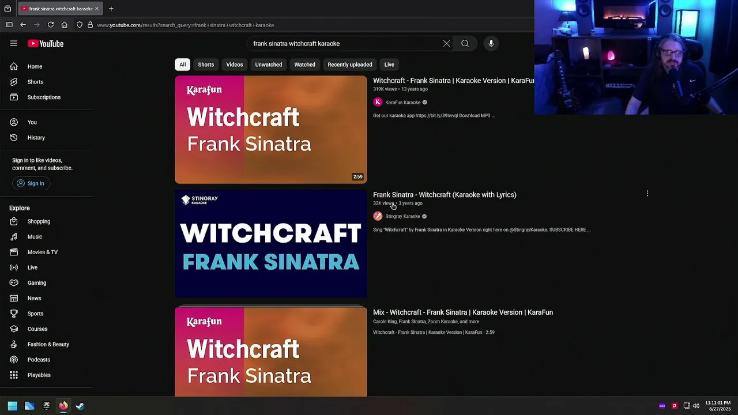Viewport: 738px width, 415px height.
Task: Click the browser home button
Action: pyautogui.click(x=64, y=25)
